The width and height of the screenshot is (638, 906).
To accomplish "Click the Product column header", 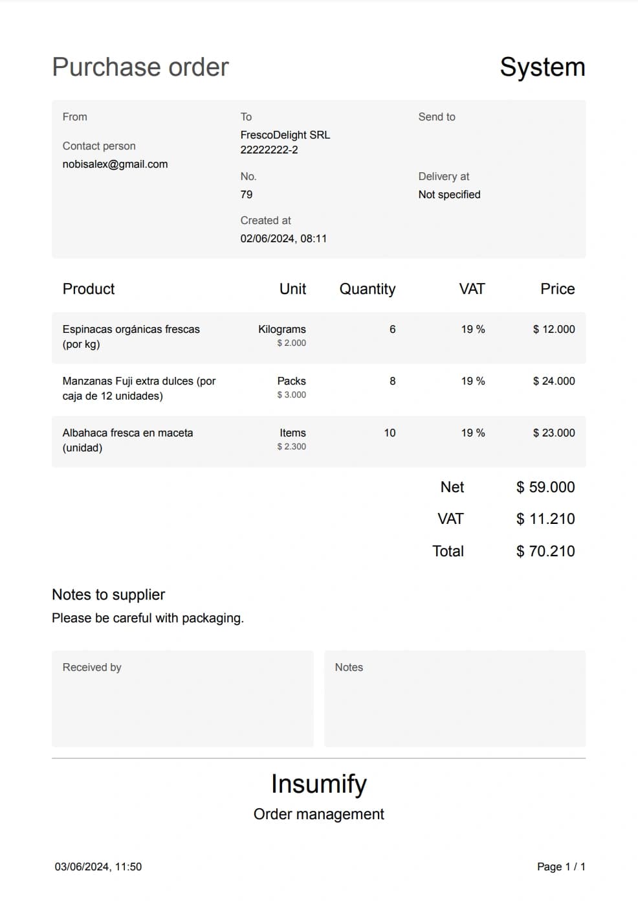I will coord(89,289).
